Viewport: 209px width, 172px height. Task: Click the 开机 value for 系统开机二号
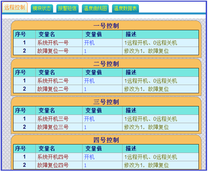click(x=89, y=81)
